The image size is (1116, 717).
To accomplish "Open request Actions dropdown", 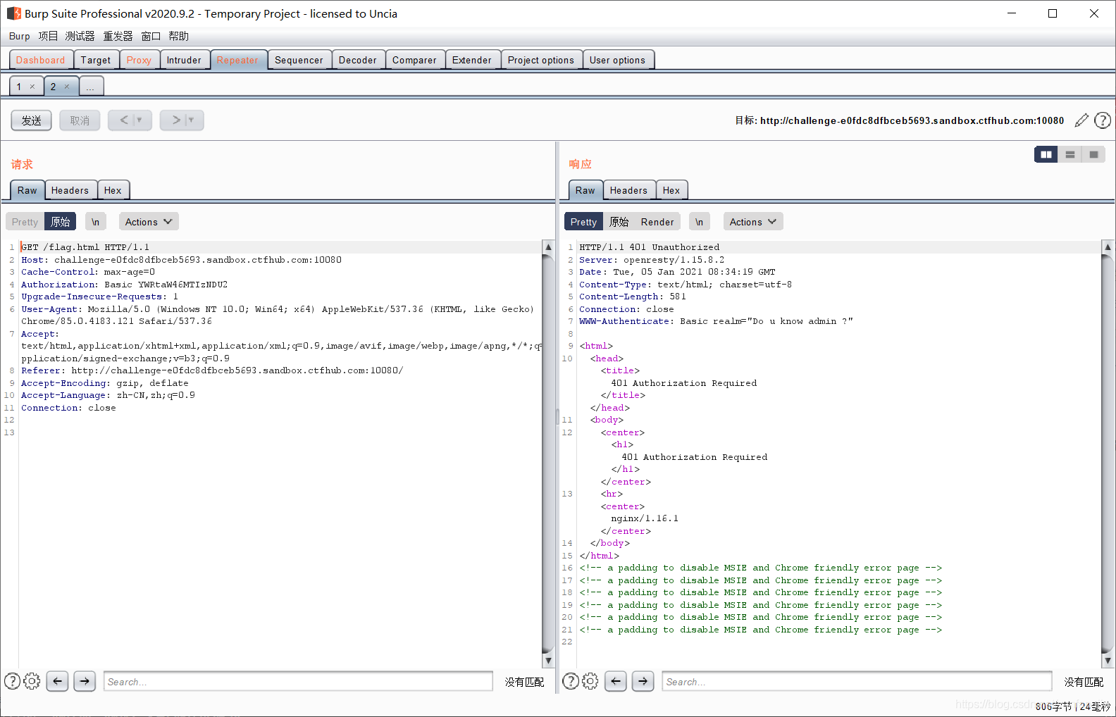I will pos(149,222).
